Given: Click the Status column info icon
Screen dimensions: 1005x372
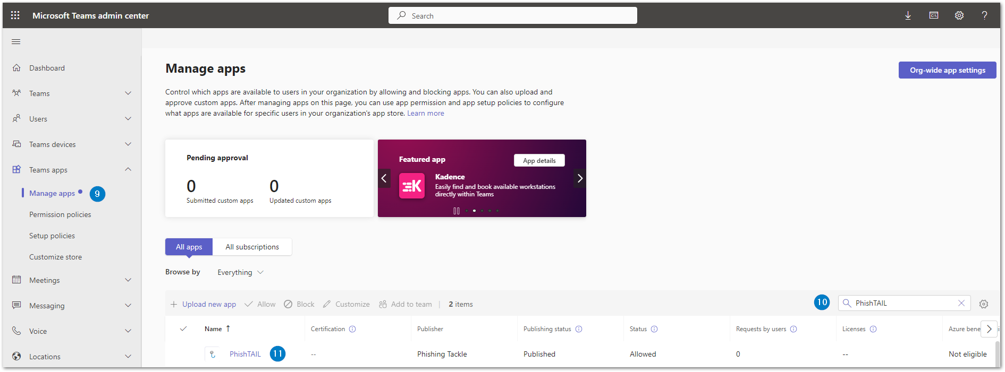Looking at the screenshot, I should (654, 329).
